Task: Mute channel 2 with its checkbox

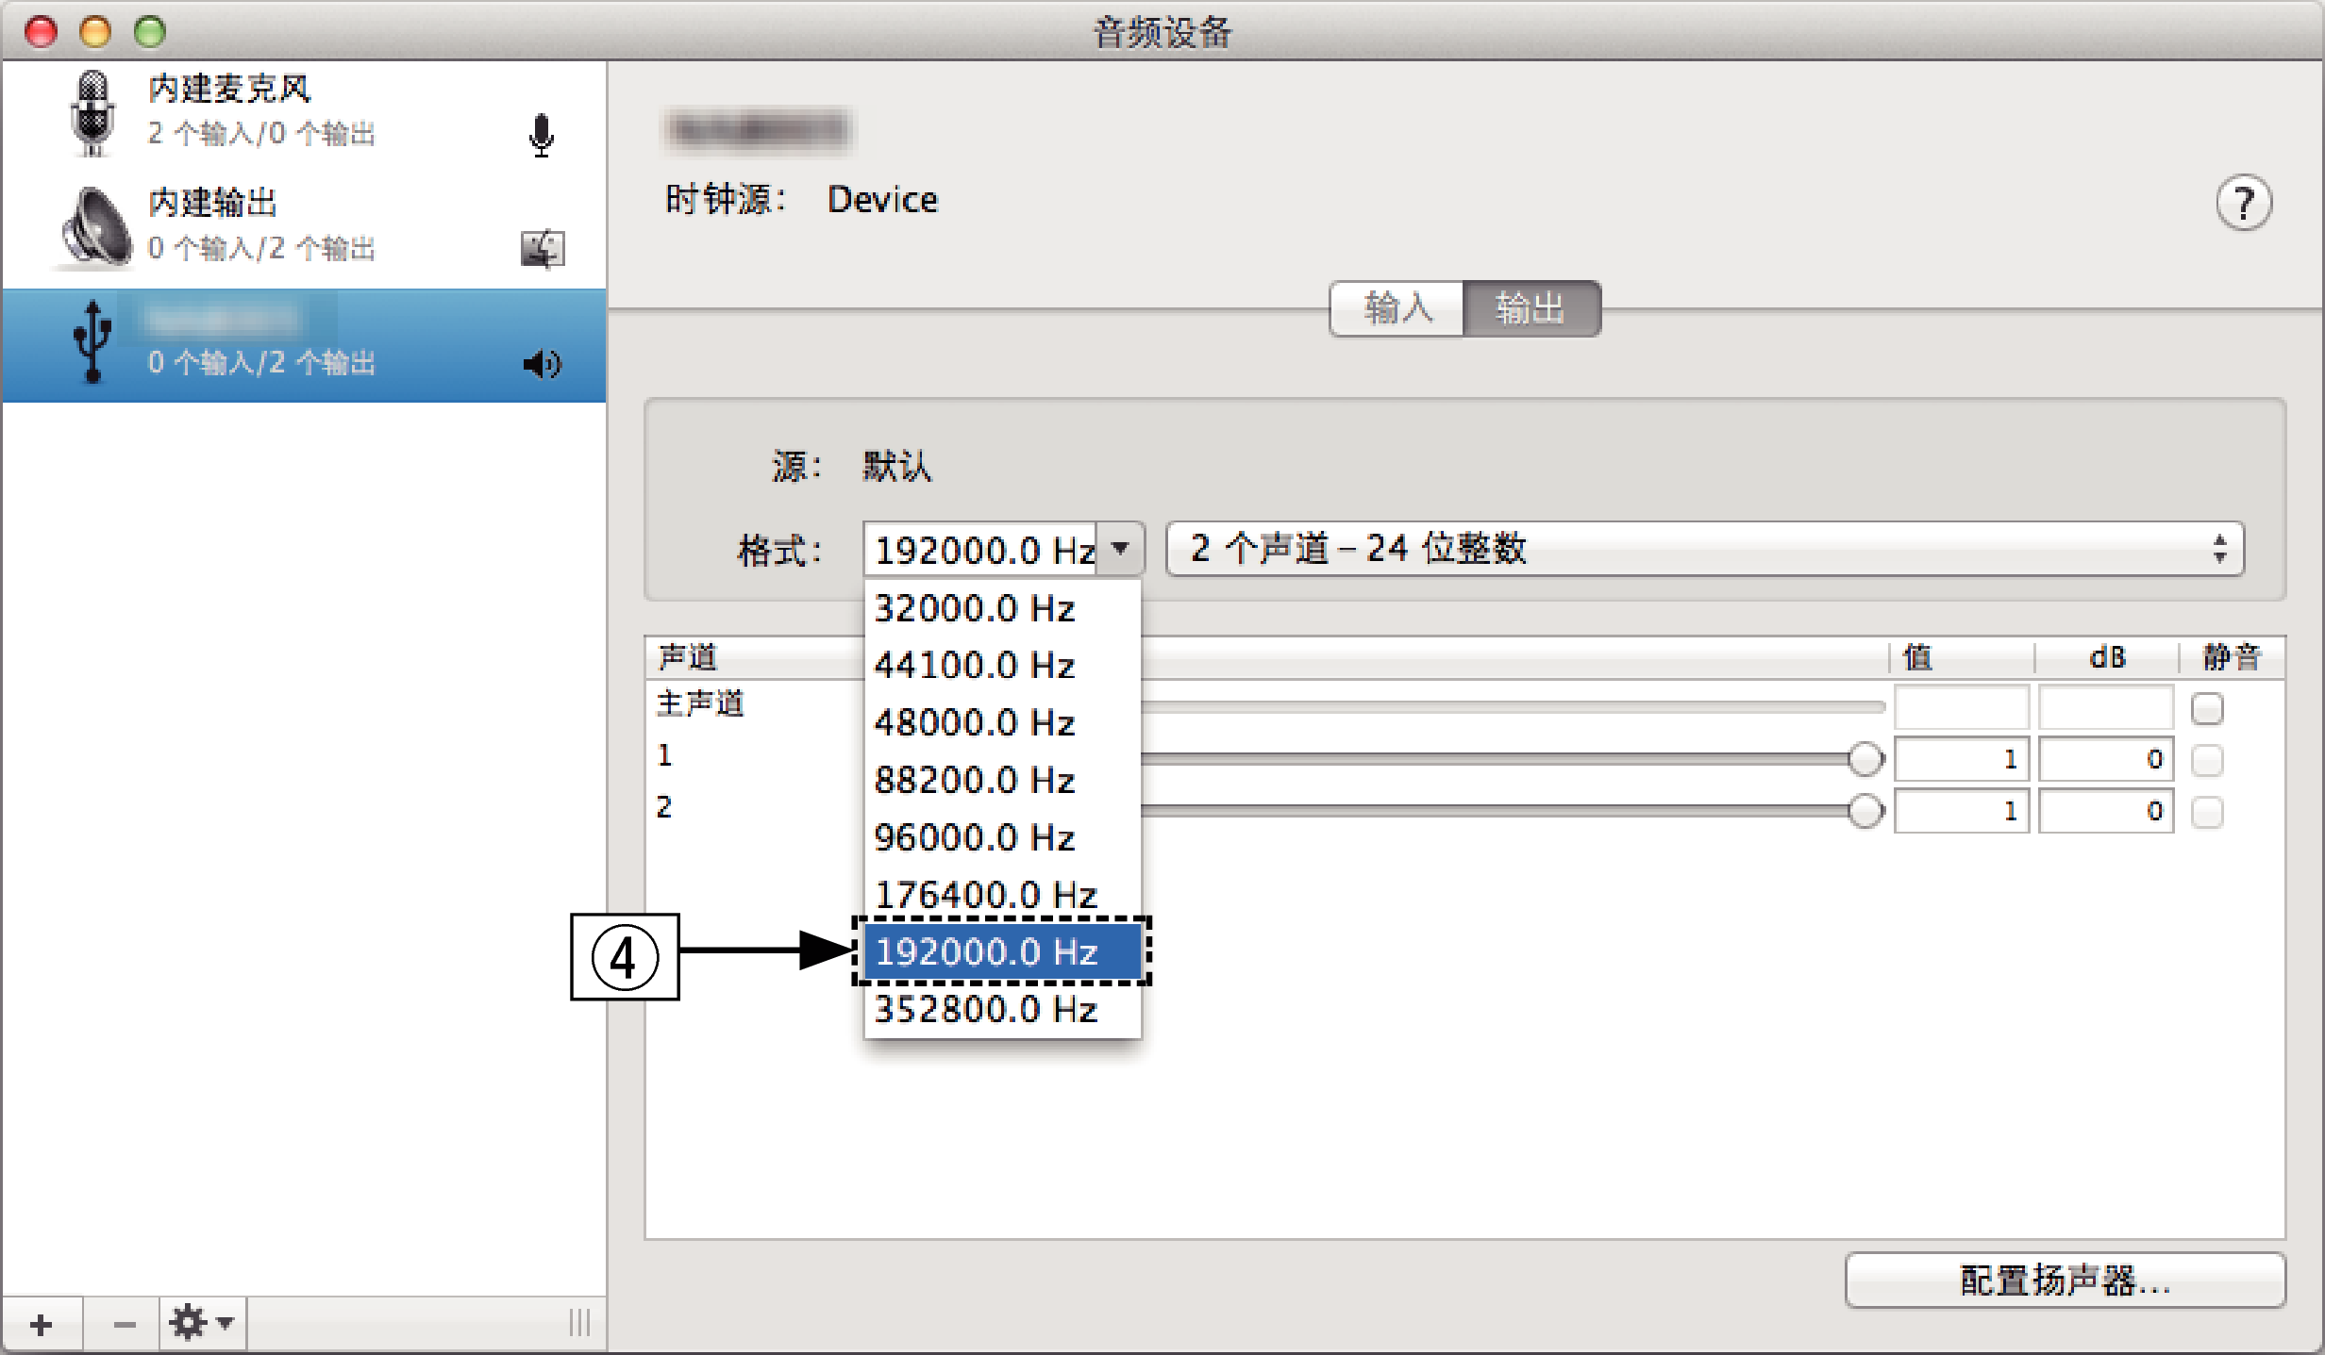Action: coord(2207,812)
